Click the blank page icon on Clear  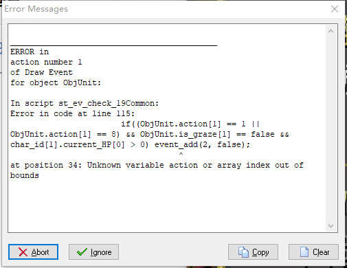tap(304, 252)
